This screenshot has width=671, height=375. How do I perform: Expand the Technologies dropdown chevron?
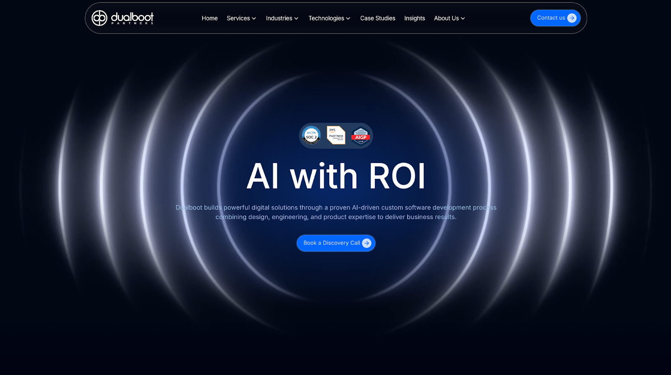click(x=348, y=18)
